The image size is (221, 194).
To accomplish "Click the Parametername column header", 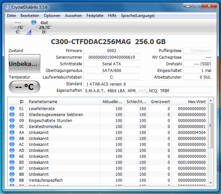I will (x=63, y=101).
